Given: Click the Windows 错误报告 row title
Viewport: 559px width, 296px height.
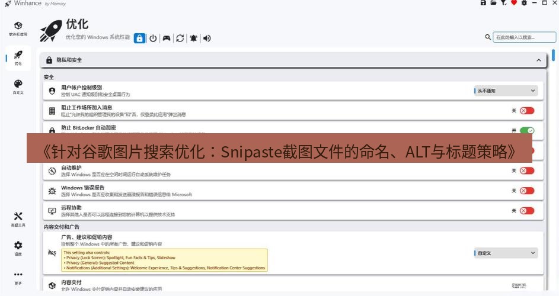Looking at the screenshot, I should (83, 187).
